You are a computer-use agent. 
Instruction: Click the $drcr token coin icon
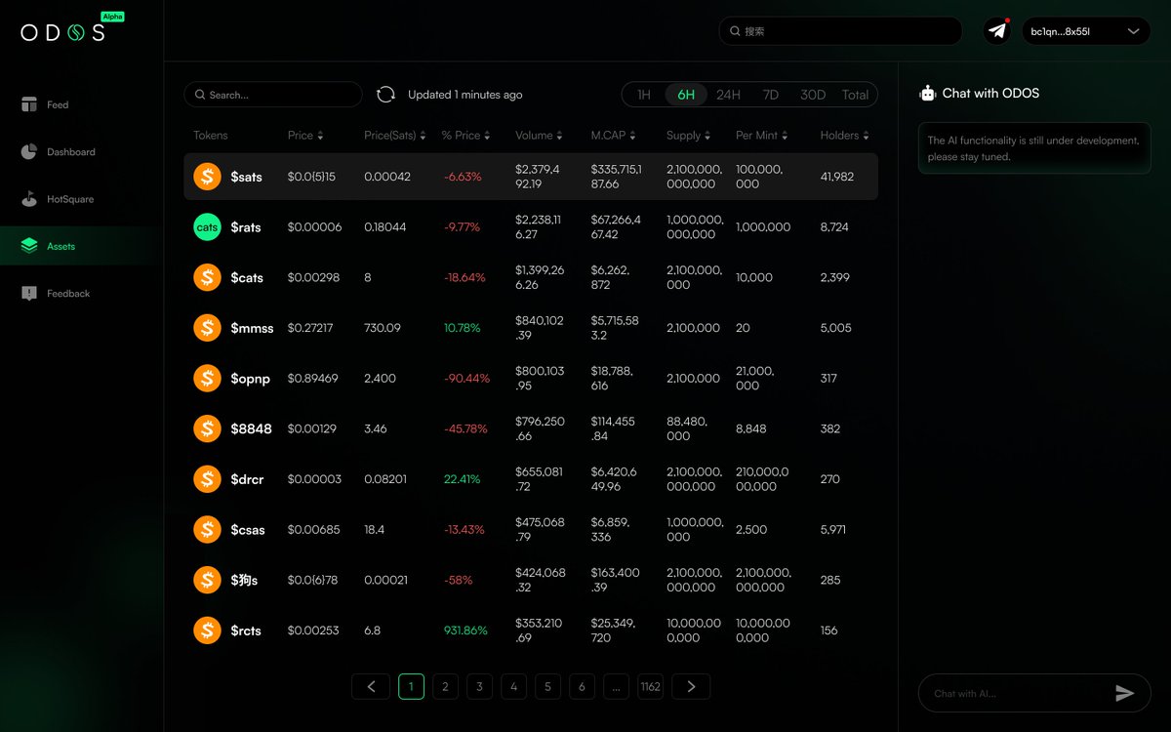[207, 479]
